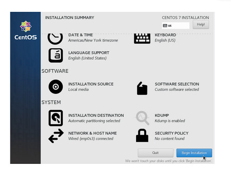Click the Begin Installation button
This screenshot has width=231, height=171.
194,153
